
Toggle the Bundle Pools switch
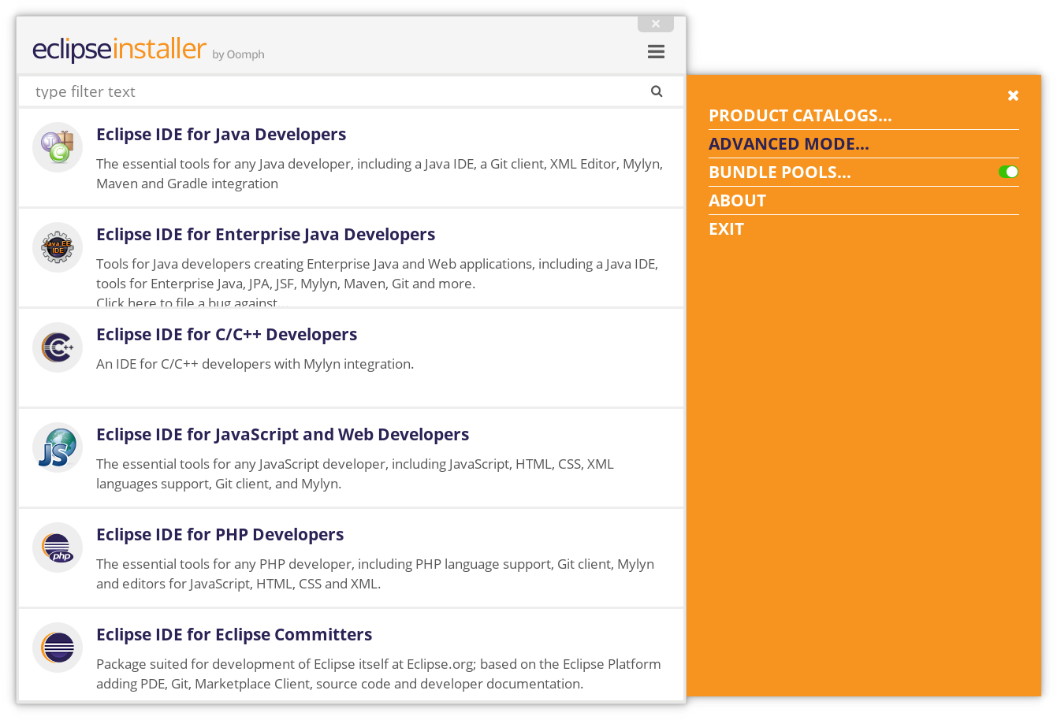point(1008,172)
